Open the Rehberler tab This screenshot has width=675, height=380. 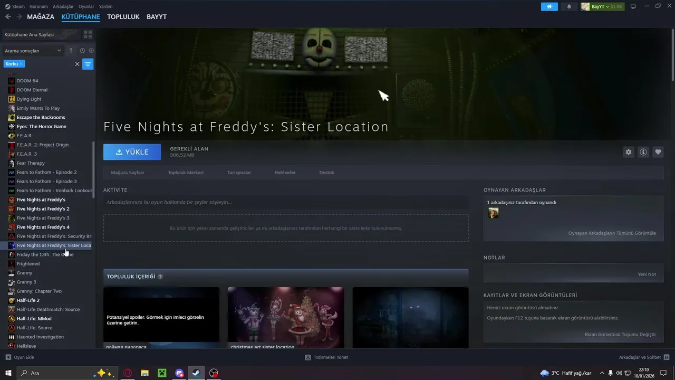[x=285, y=173]
